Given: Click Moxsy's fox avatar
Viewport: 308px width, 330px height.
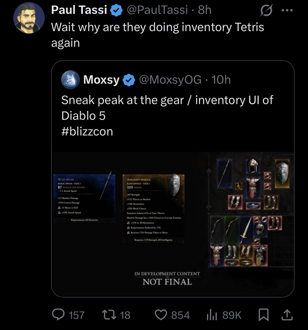Looking at the screenshot, I should pyautogui.click(x=70, y=79).
